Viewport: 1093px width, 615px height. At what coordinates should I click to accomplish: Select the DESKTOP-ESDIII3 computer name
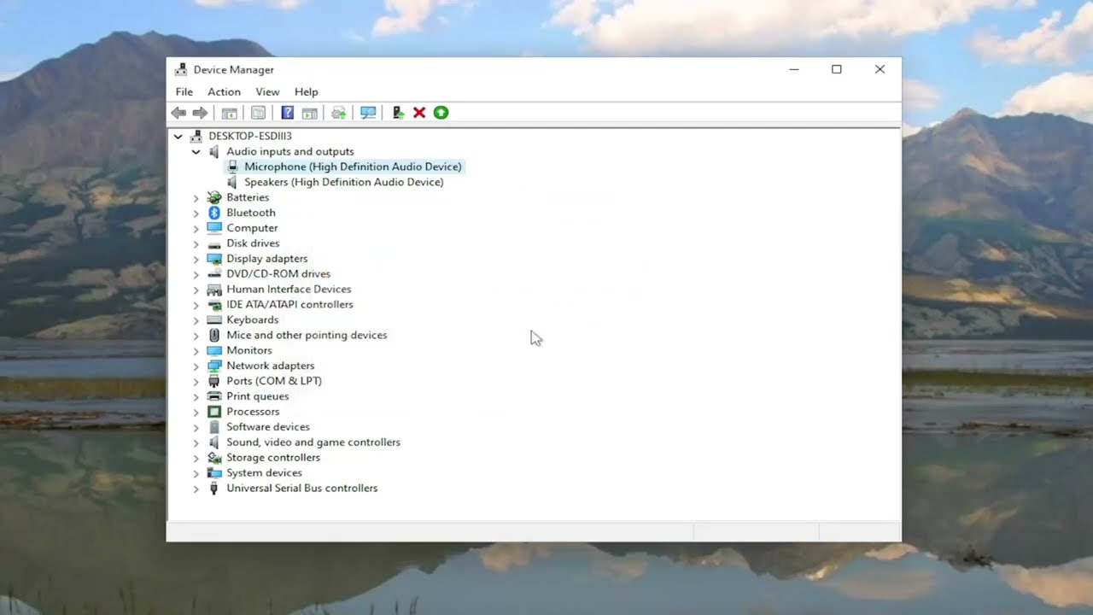click(250, 136)
